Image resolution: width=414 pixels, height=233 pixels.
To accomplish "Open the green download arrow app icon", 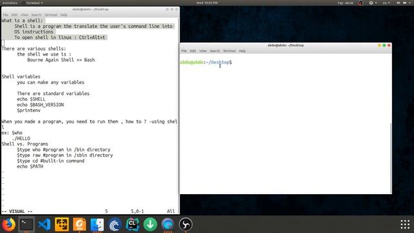I will point(150,225).
